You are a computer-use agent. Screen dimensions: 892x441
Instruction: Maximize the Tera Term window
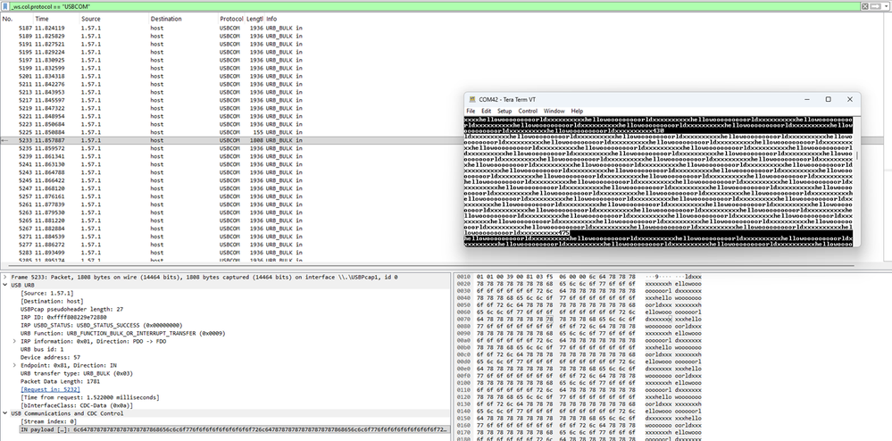click(829, 99)
